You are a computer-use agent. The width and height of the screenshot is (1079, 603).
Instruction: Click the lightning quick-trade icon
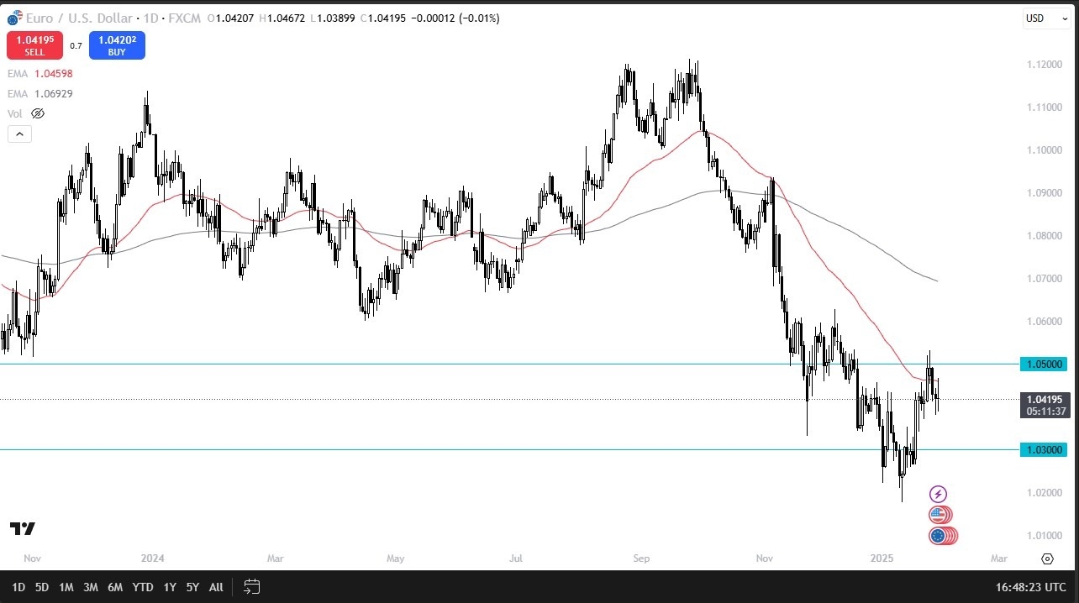click(x=938, y=493)
